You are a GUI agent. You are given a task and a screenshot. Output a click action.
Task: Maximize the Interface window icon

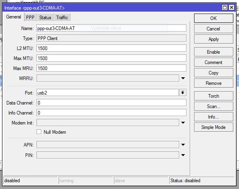point(225,8)
